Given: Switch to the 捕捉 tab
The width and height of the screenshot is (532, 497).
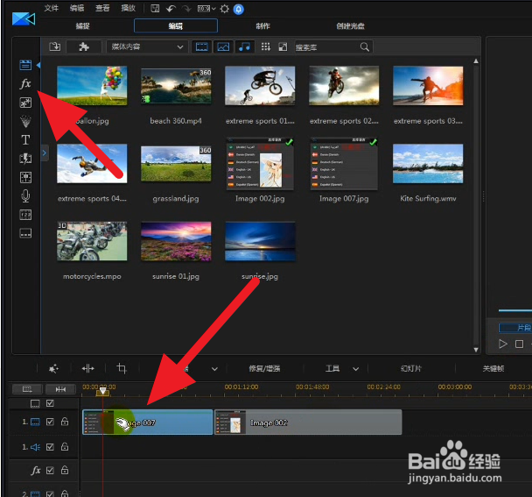Looking at the screenshot, I should 83,25.
